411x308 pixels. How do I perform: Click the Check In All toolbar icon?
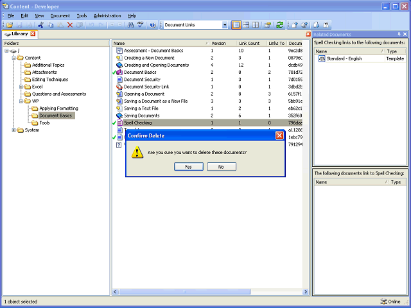(x=304, y=25)
